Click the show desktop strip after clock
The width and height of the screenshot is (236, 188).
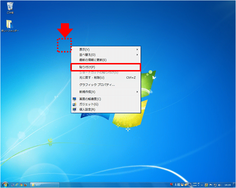click(x=234, y=185)
